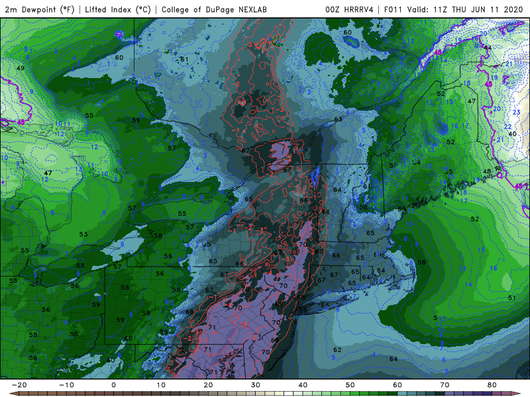Click the '50' color scale label
This screenshot has height=397, width=530.
coord(350,385)
